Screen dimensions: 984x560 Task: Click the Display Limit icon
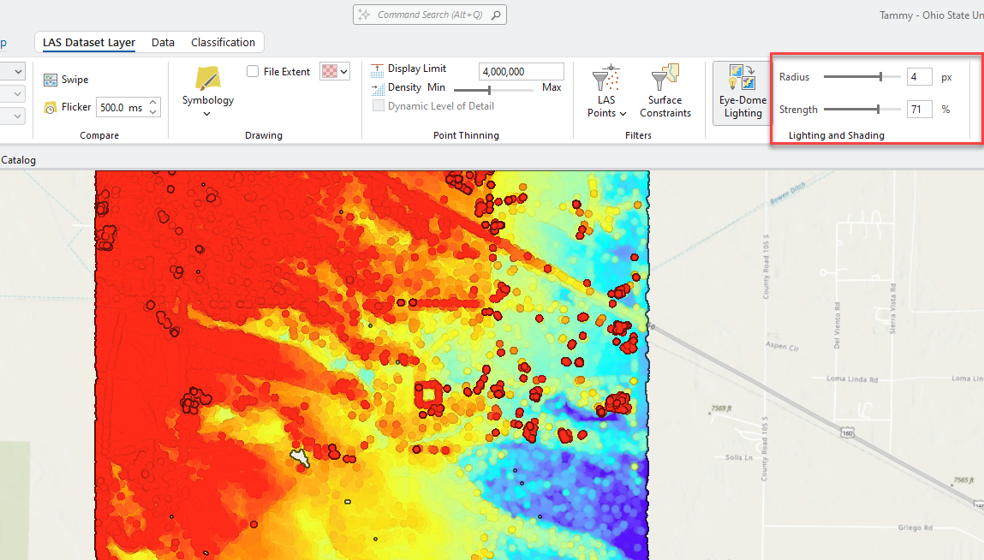[378, 69]
